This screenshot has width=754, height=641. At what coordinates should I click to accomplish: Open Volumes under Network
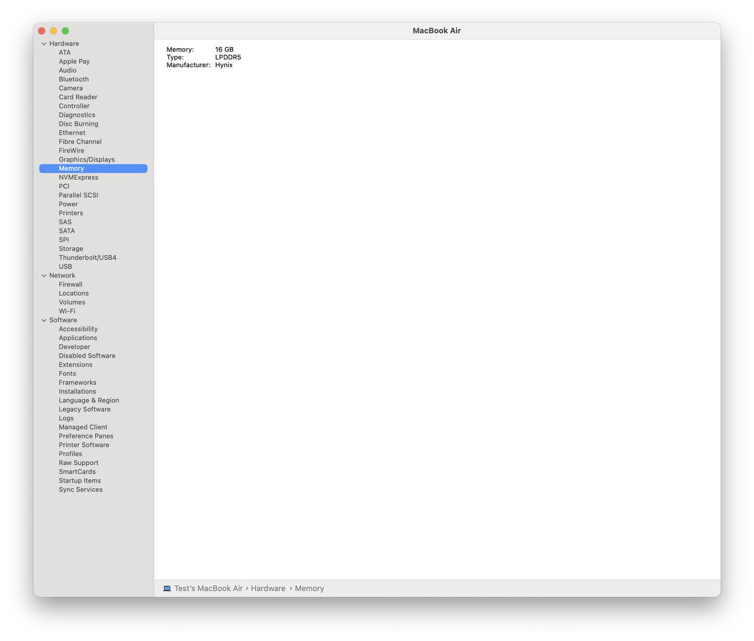[72, 302]
